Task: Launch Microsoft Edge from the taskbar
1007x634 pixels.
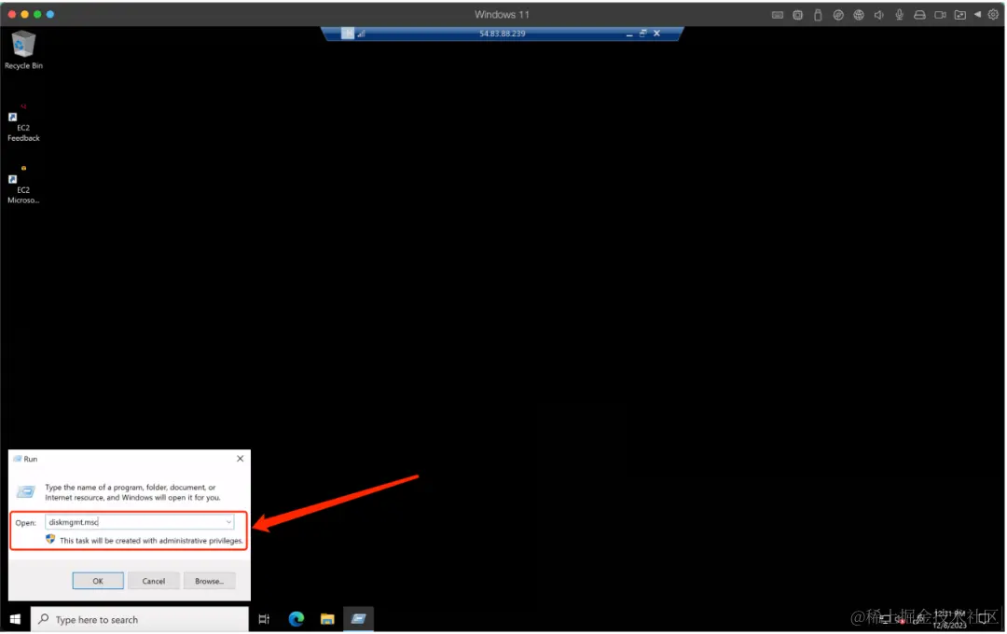Action: click(x=297, y=619)
